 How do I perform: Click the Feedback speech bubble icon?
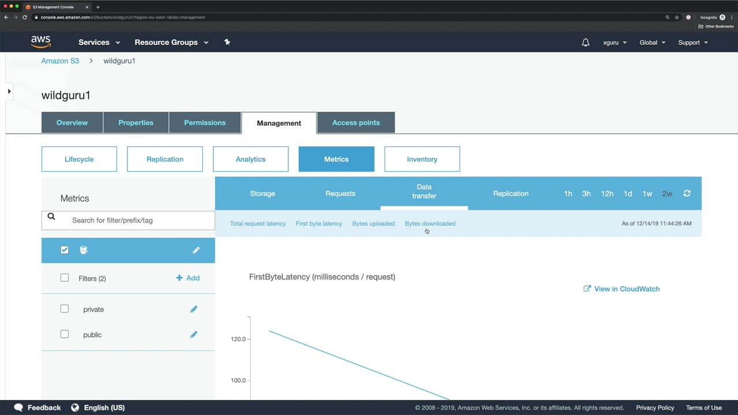pyautogui.click(x=18, y=408)
